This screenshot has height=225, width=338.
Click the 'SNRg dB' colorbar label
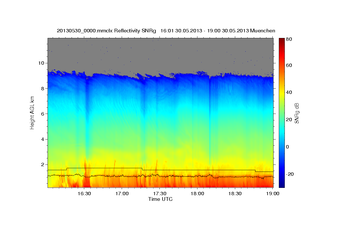tap(297, 113)
